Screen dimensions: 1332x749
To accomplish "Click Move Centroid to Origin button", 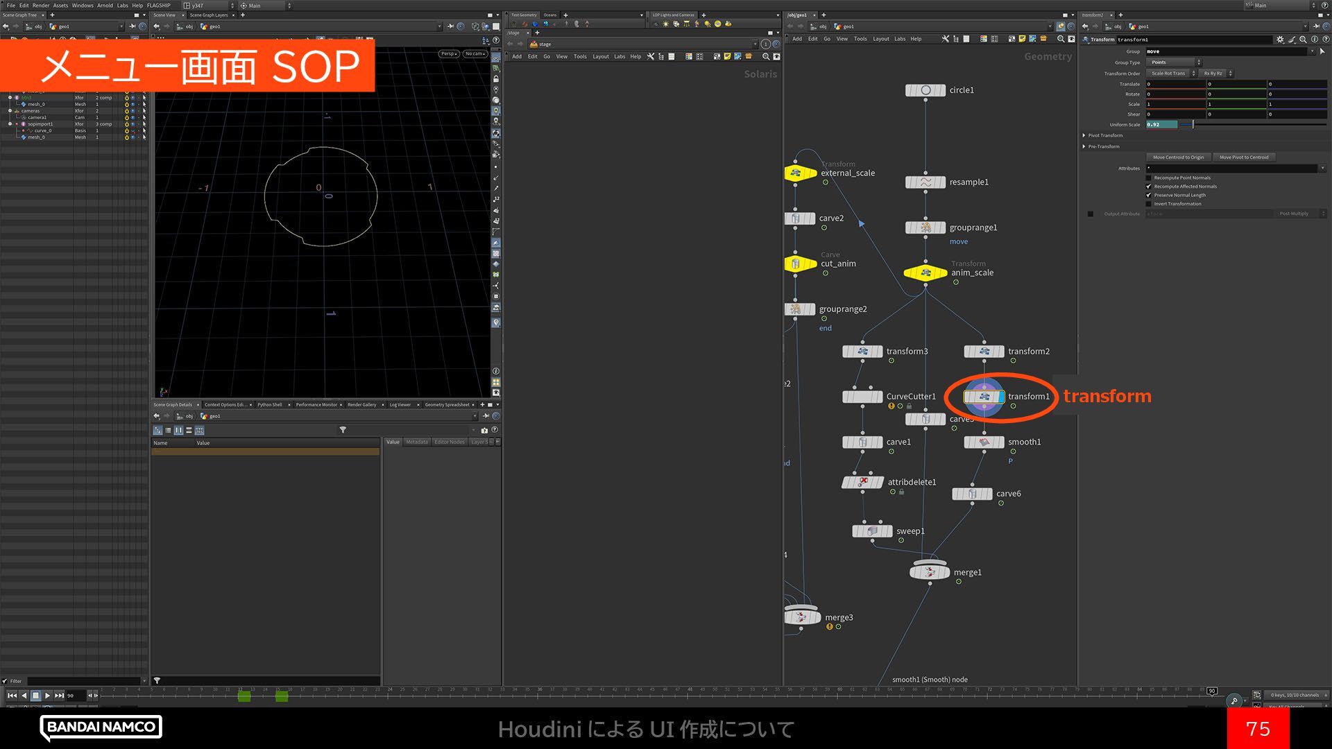I will pyautogui.click(x=1178, y=157).
